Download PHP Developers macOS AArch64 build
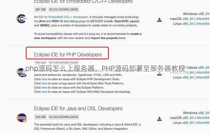 pyautogui.click(x=203, y=72)
